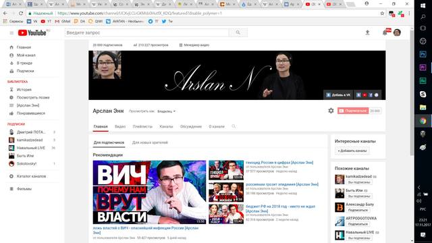Click the Windows Start button
This screenshot has width=432, height=243.
423,5
